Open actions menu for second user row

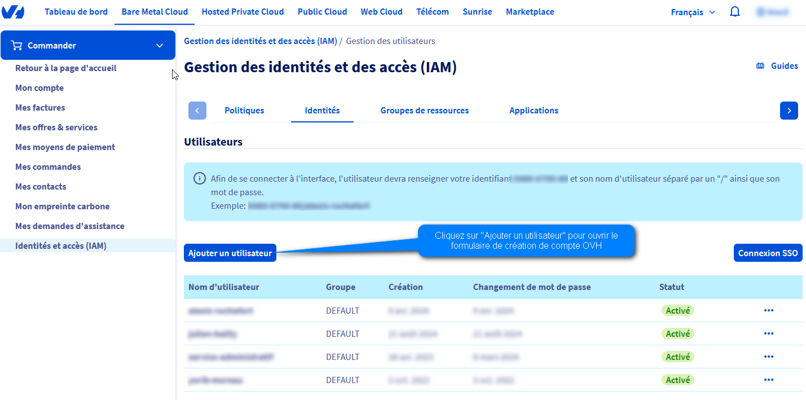pos(769,333)
